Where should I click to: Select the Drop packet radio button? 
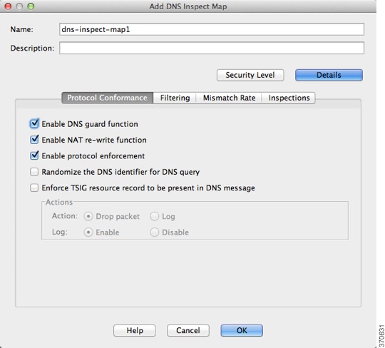pos(88,216)
